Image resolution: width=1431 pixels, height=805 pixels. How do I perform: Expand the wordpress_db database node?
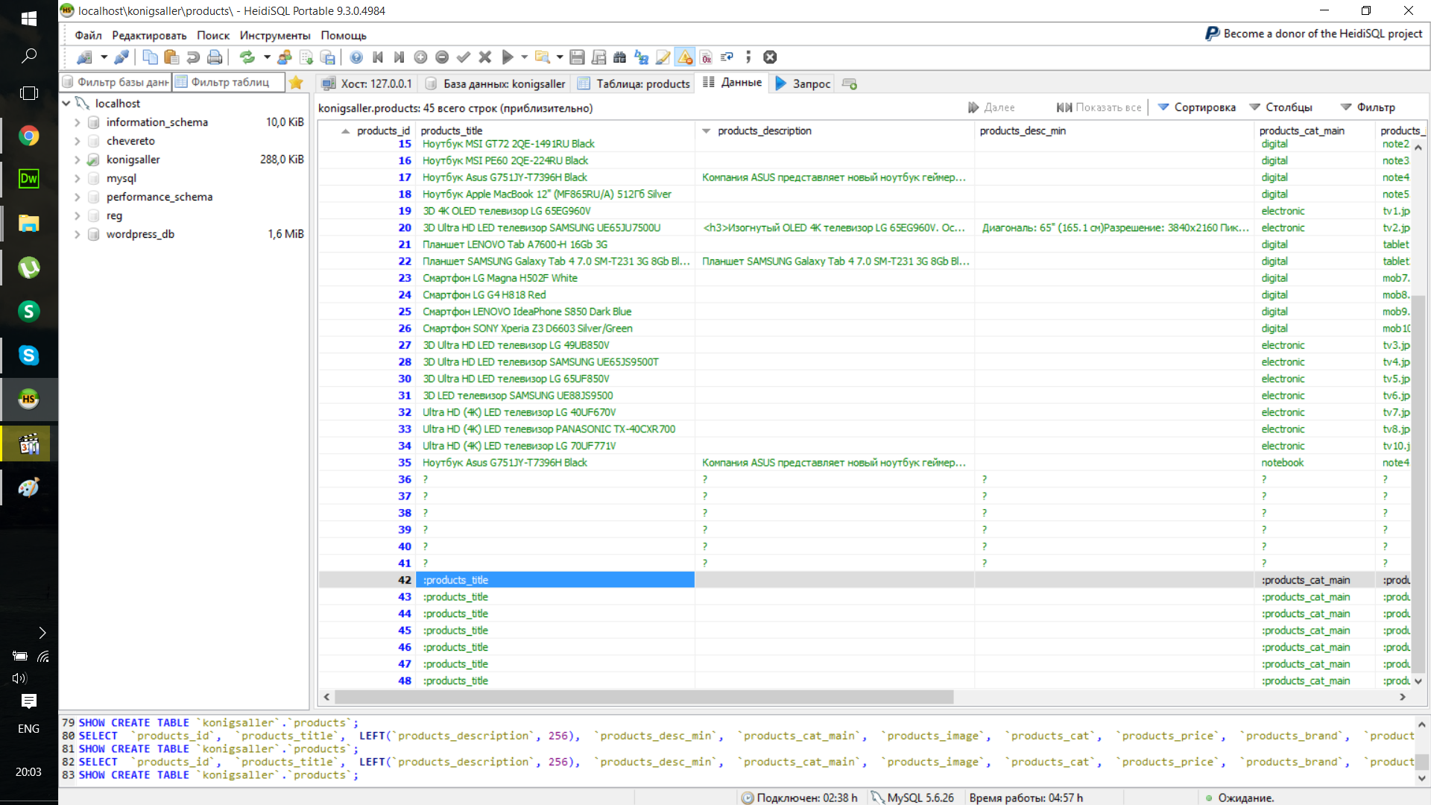click(x=78, y=234)
